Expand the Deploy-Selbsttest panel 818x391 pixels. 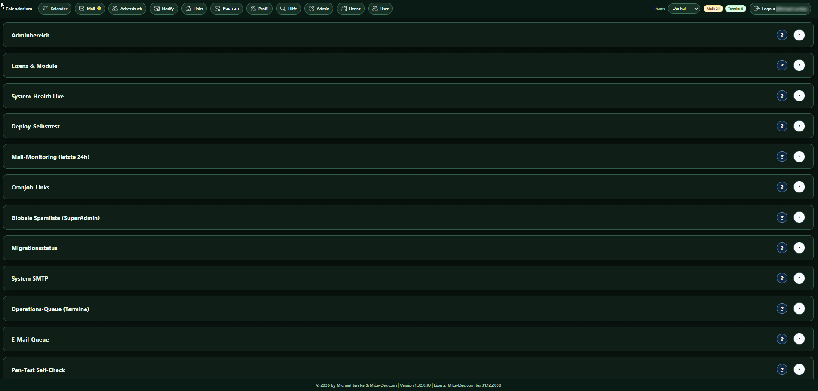point(799,126)
